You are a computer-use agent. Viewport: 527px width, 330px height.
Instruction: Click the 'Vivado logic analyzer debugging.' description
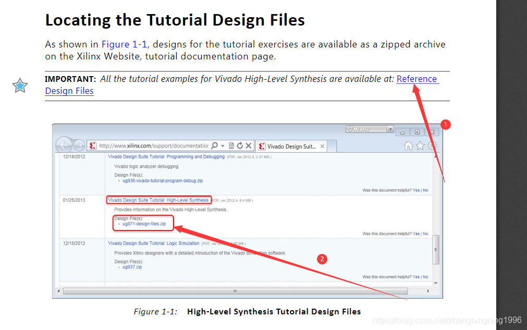point(147,166)
